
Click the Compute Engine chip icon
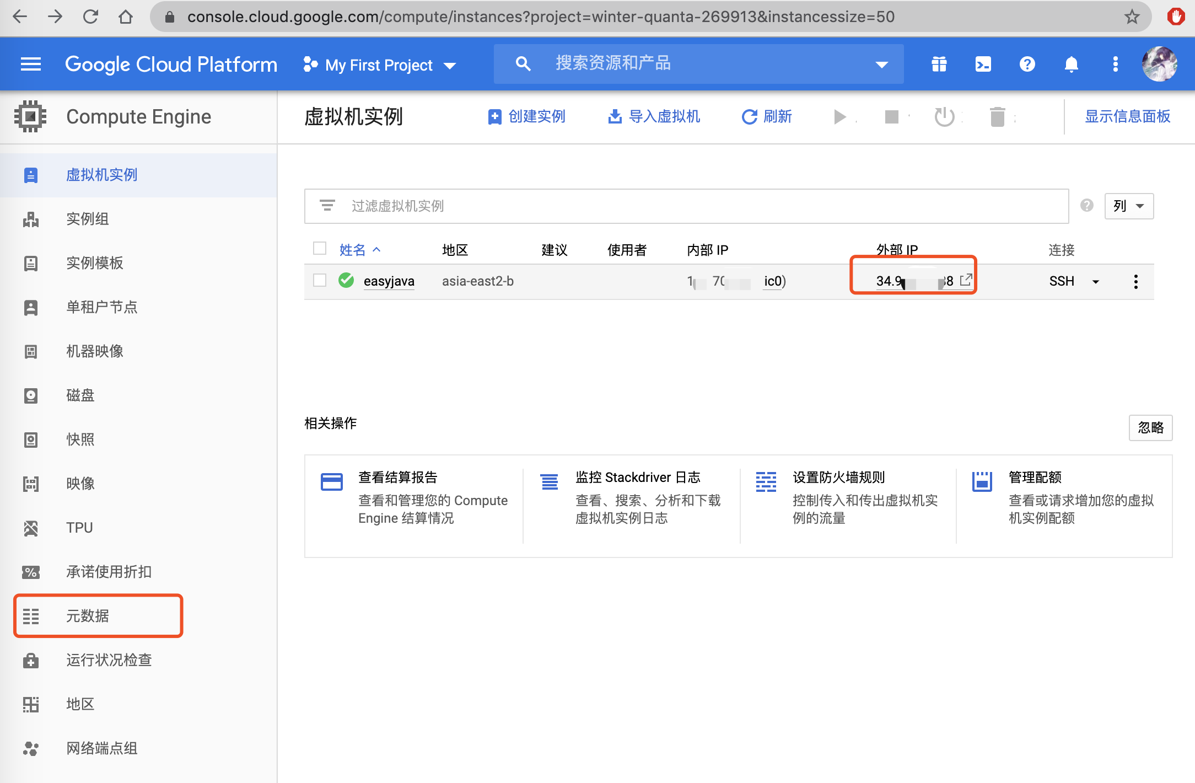(30, 116)
